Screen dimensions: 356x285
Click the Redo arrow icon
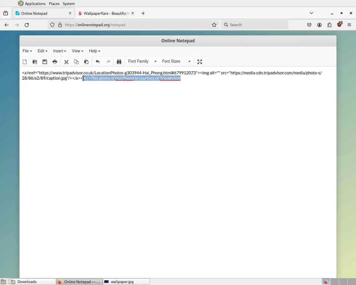[108, 62]
